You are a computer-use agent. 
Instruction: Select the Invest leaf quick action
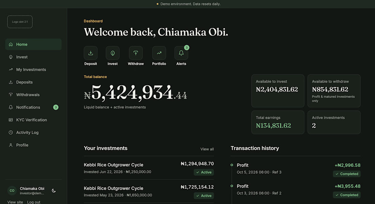tap(112, 53)
